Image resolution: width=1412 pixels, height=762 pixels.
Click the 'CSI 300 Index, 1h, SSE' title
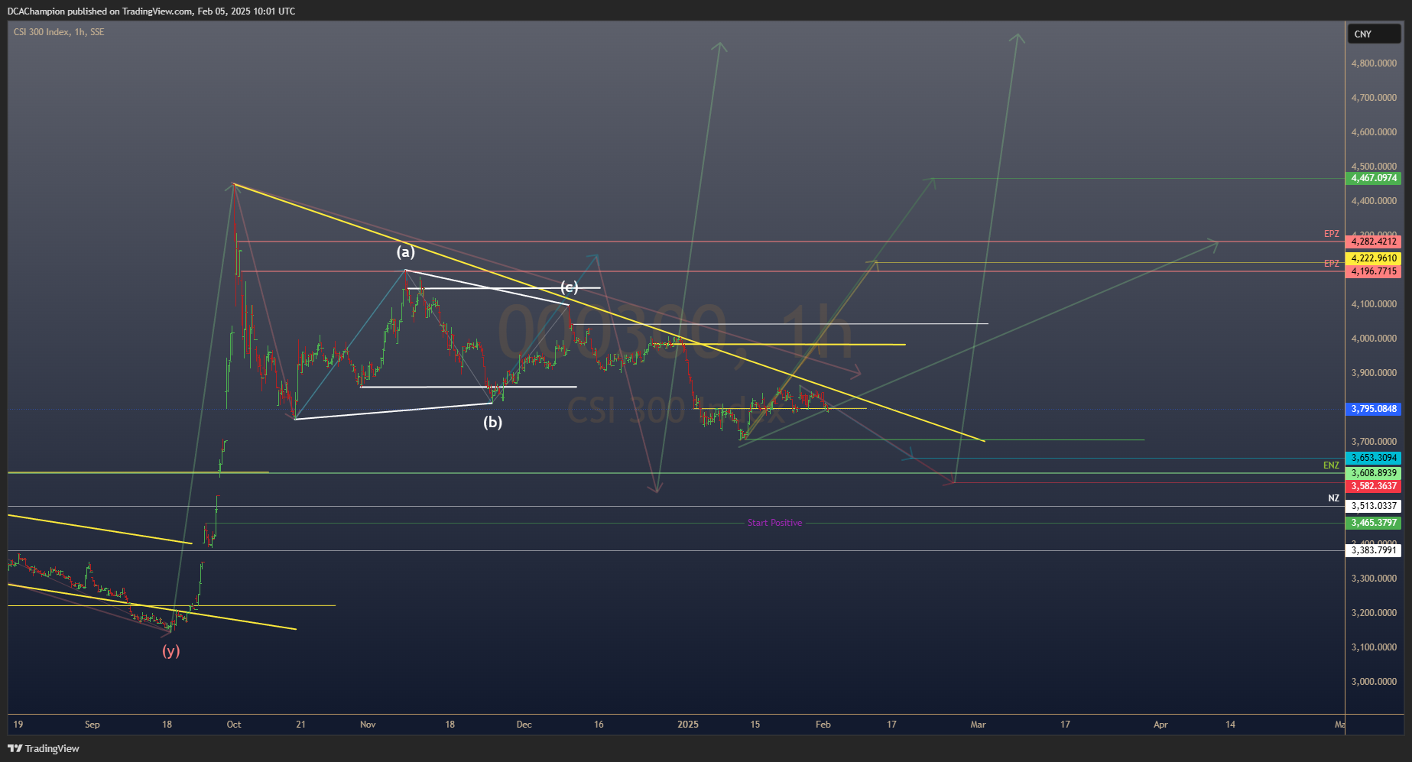point(59,32)
